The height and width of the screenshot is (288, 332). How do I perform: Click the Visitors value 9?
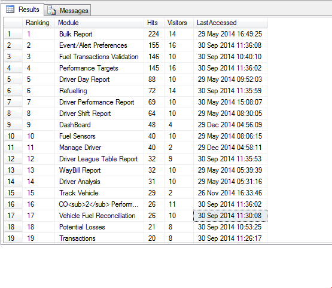(179, 159)
